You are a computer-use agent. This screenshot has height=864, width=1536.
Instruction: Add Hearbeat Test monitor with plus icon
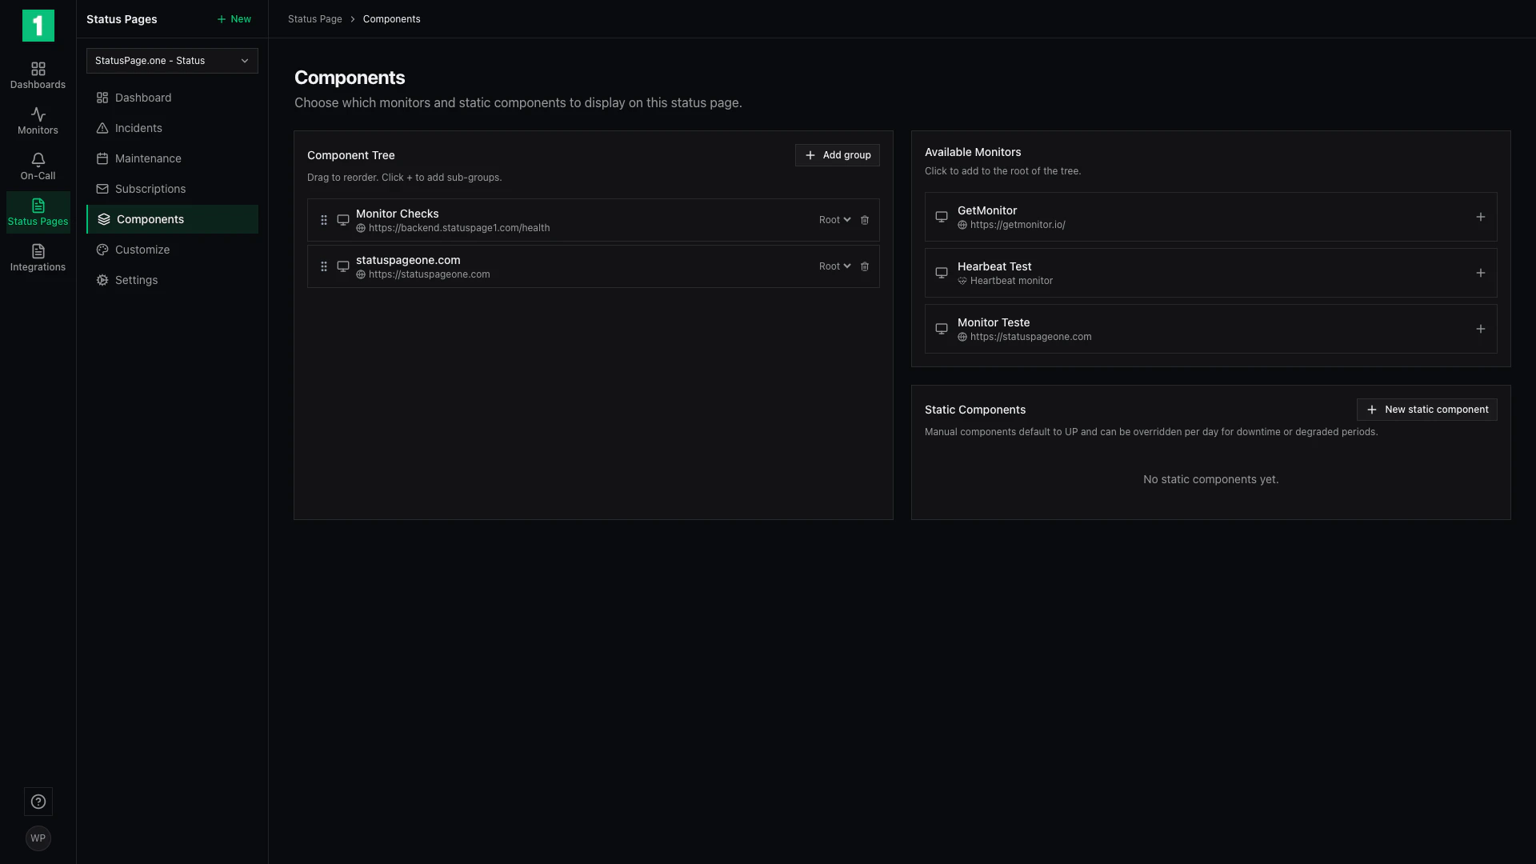click(x=1480, y=273)
